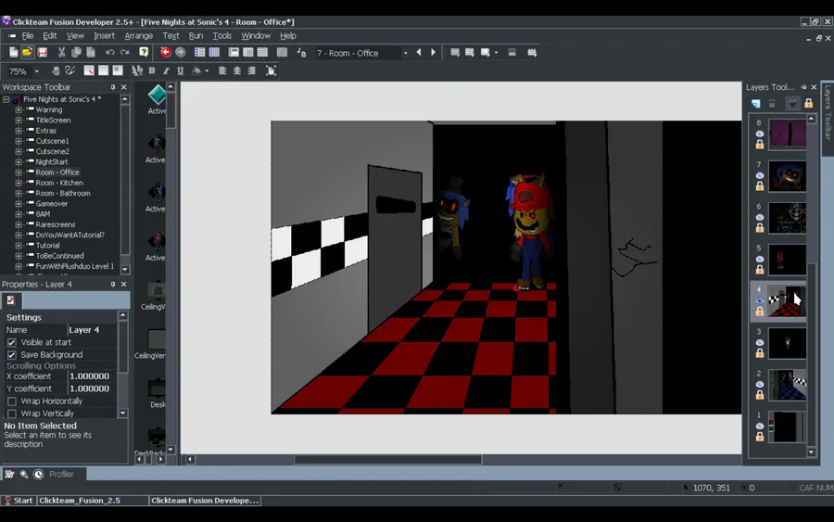This screenshot has width=834, height=522.
Task: Toggle italic text formatting
Action: coord(166,70)
